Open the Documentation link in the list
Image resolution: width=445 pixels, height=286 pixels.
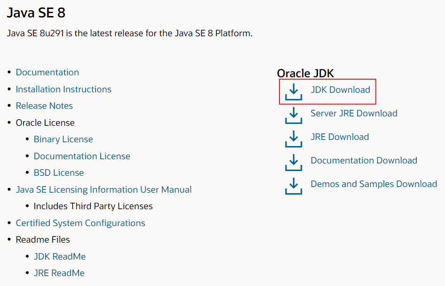tap(48, 72)
